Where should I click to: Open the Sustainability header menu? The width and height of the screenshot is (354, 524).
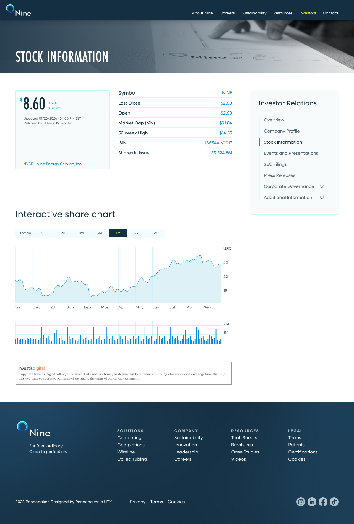point(254,13)
